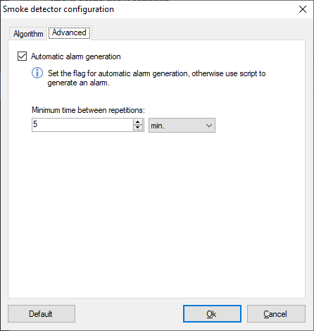
Task: Click the chevron arrow of the unit combo box
Action: tap(209, 126)
